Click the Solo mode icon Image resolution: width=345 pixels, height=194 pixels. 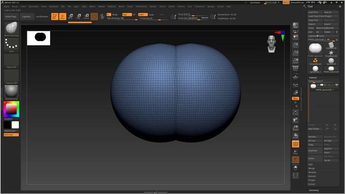(295, 168)
